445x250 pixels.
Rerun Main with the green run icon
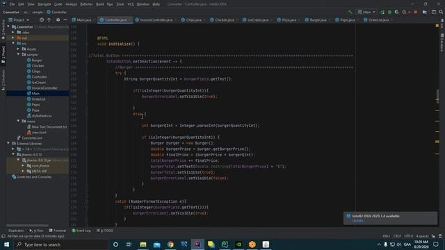pyautogui.click(x=382, y=12)
